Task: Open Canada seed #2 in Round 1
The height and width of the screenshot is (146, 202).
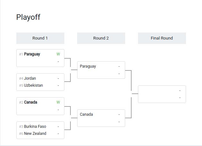Action: click(30, 102)
